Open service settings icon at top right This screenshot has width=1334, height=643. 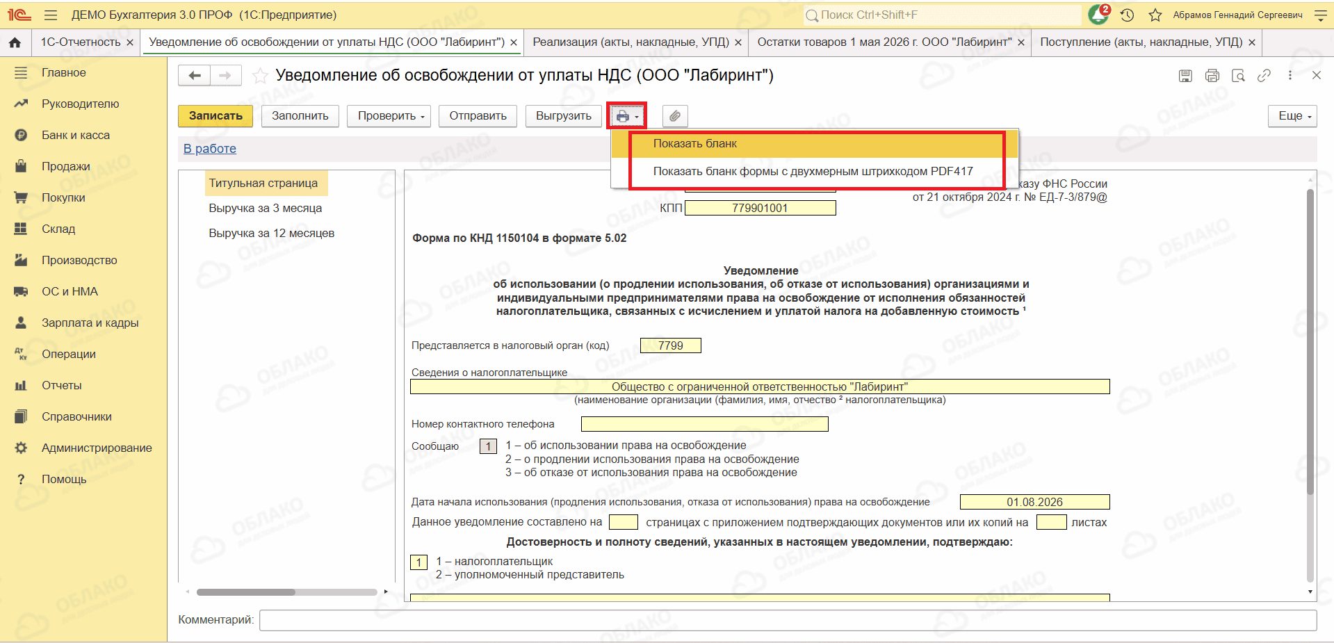1321,15
